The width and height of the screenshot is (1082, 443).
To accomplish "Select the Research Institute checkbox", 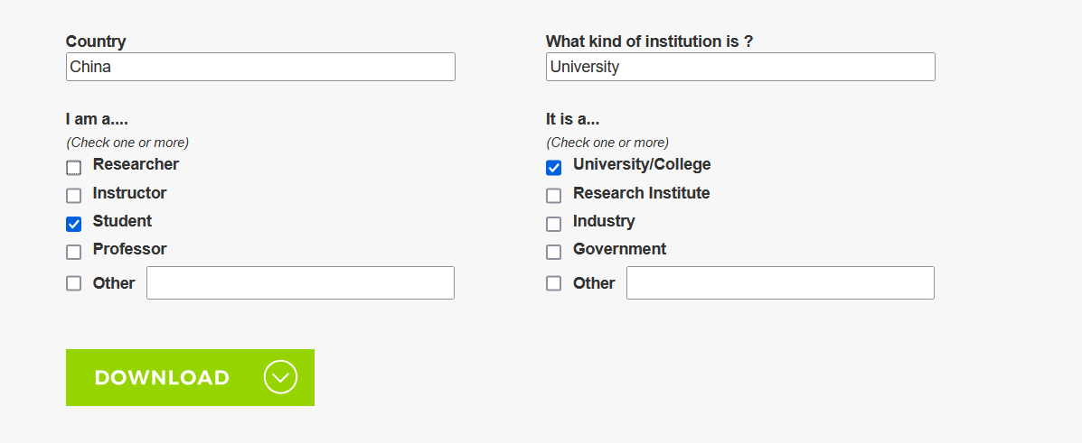I will (x=553, y=196).
